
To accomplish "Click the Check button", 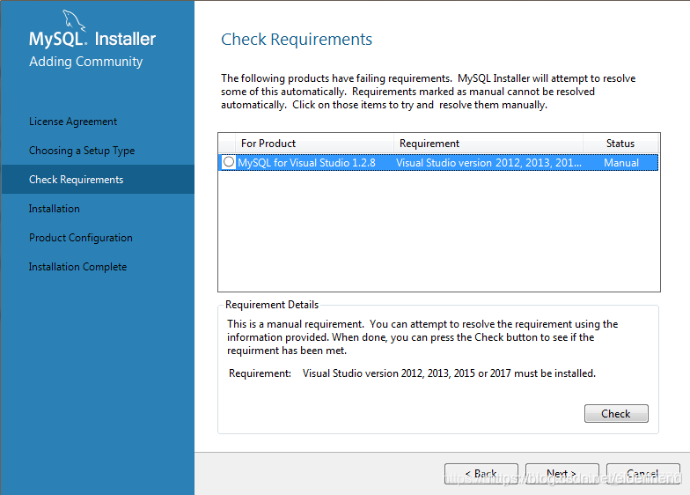I will [x=616, y=414].
